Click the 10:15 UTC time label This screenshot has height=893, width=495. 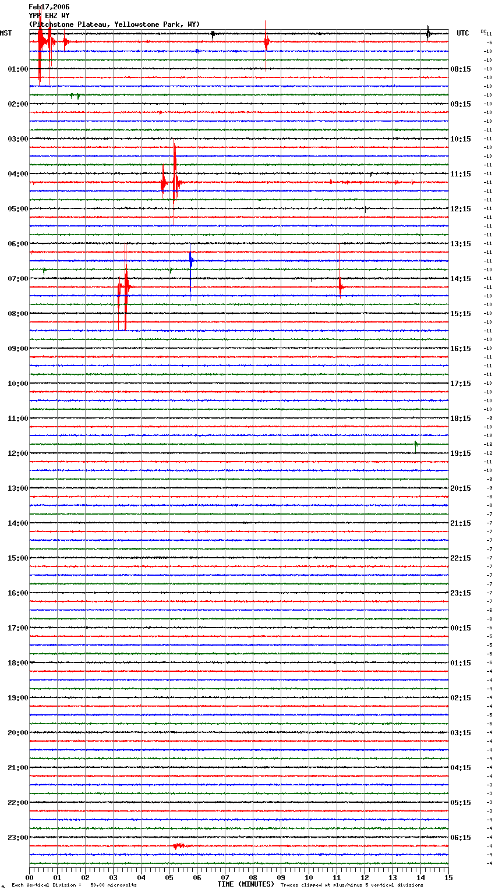coord(461,139)
